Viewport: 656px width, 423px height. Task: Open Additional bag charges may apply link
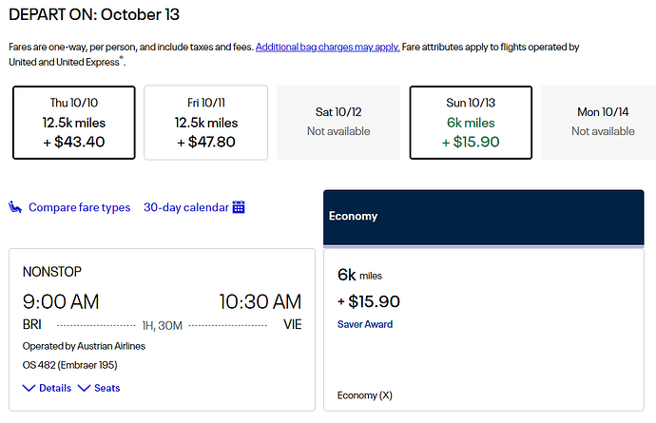[328, 47]
